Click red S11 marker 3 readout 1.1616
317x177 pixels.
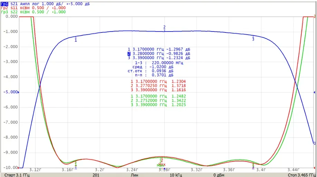click(x=179, y=90)
